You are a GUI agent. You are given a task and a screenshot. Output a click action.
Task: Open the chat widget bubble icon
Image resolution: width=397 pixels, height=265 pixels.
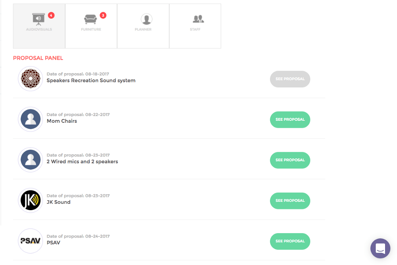coord(380,248)
